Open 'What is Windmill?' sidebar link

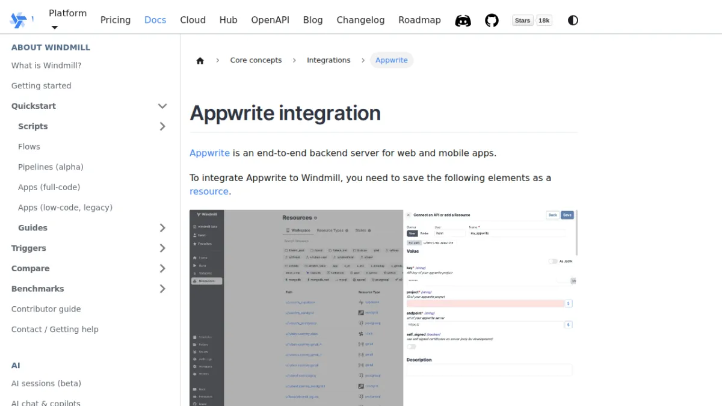pos(46,66)
